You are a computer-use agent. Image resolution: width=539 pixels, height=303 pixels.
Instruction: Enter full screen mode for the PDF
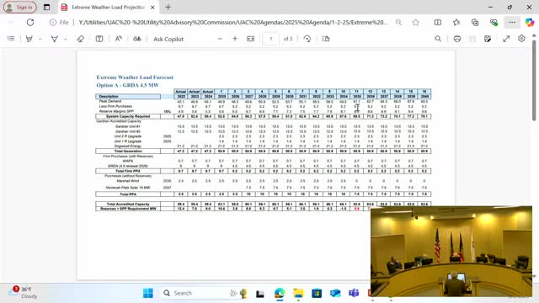(x=506, y=39)
